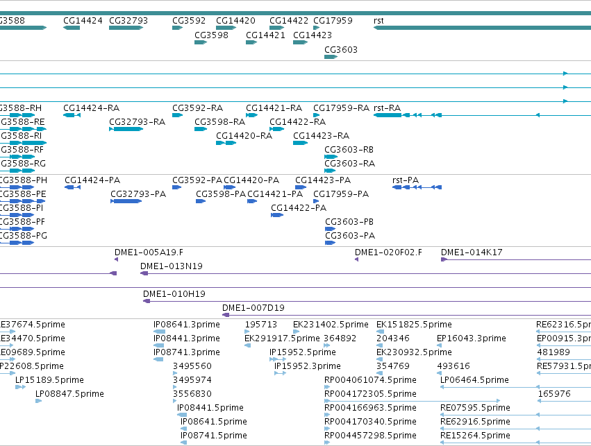Select EST RP004457298.5prime
Screen dimensions: 591x446
pyautogui.click(x=371, y=436)
